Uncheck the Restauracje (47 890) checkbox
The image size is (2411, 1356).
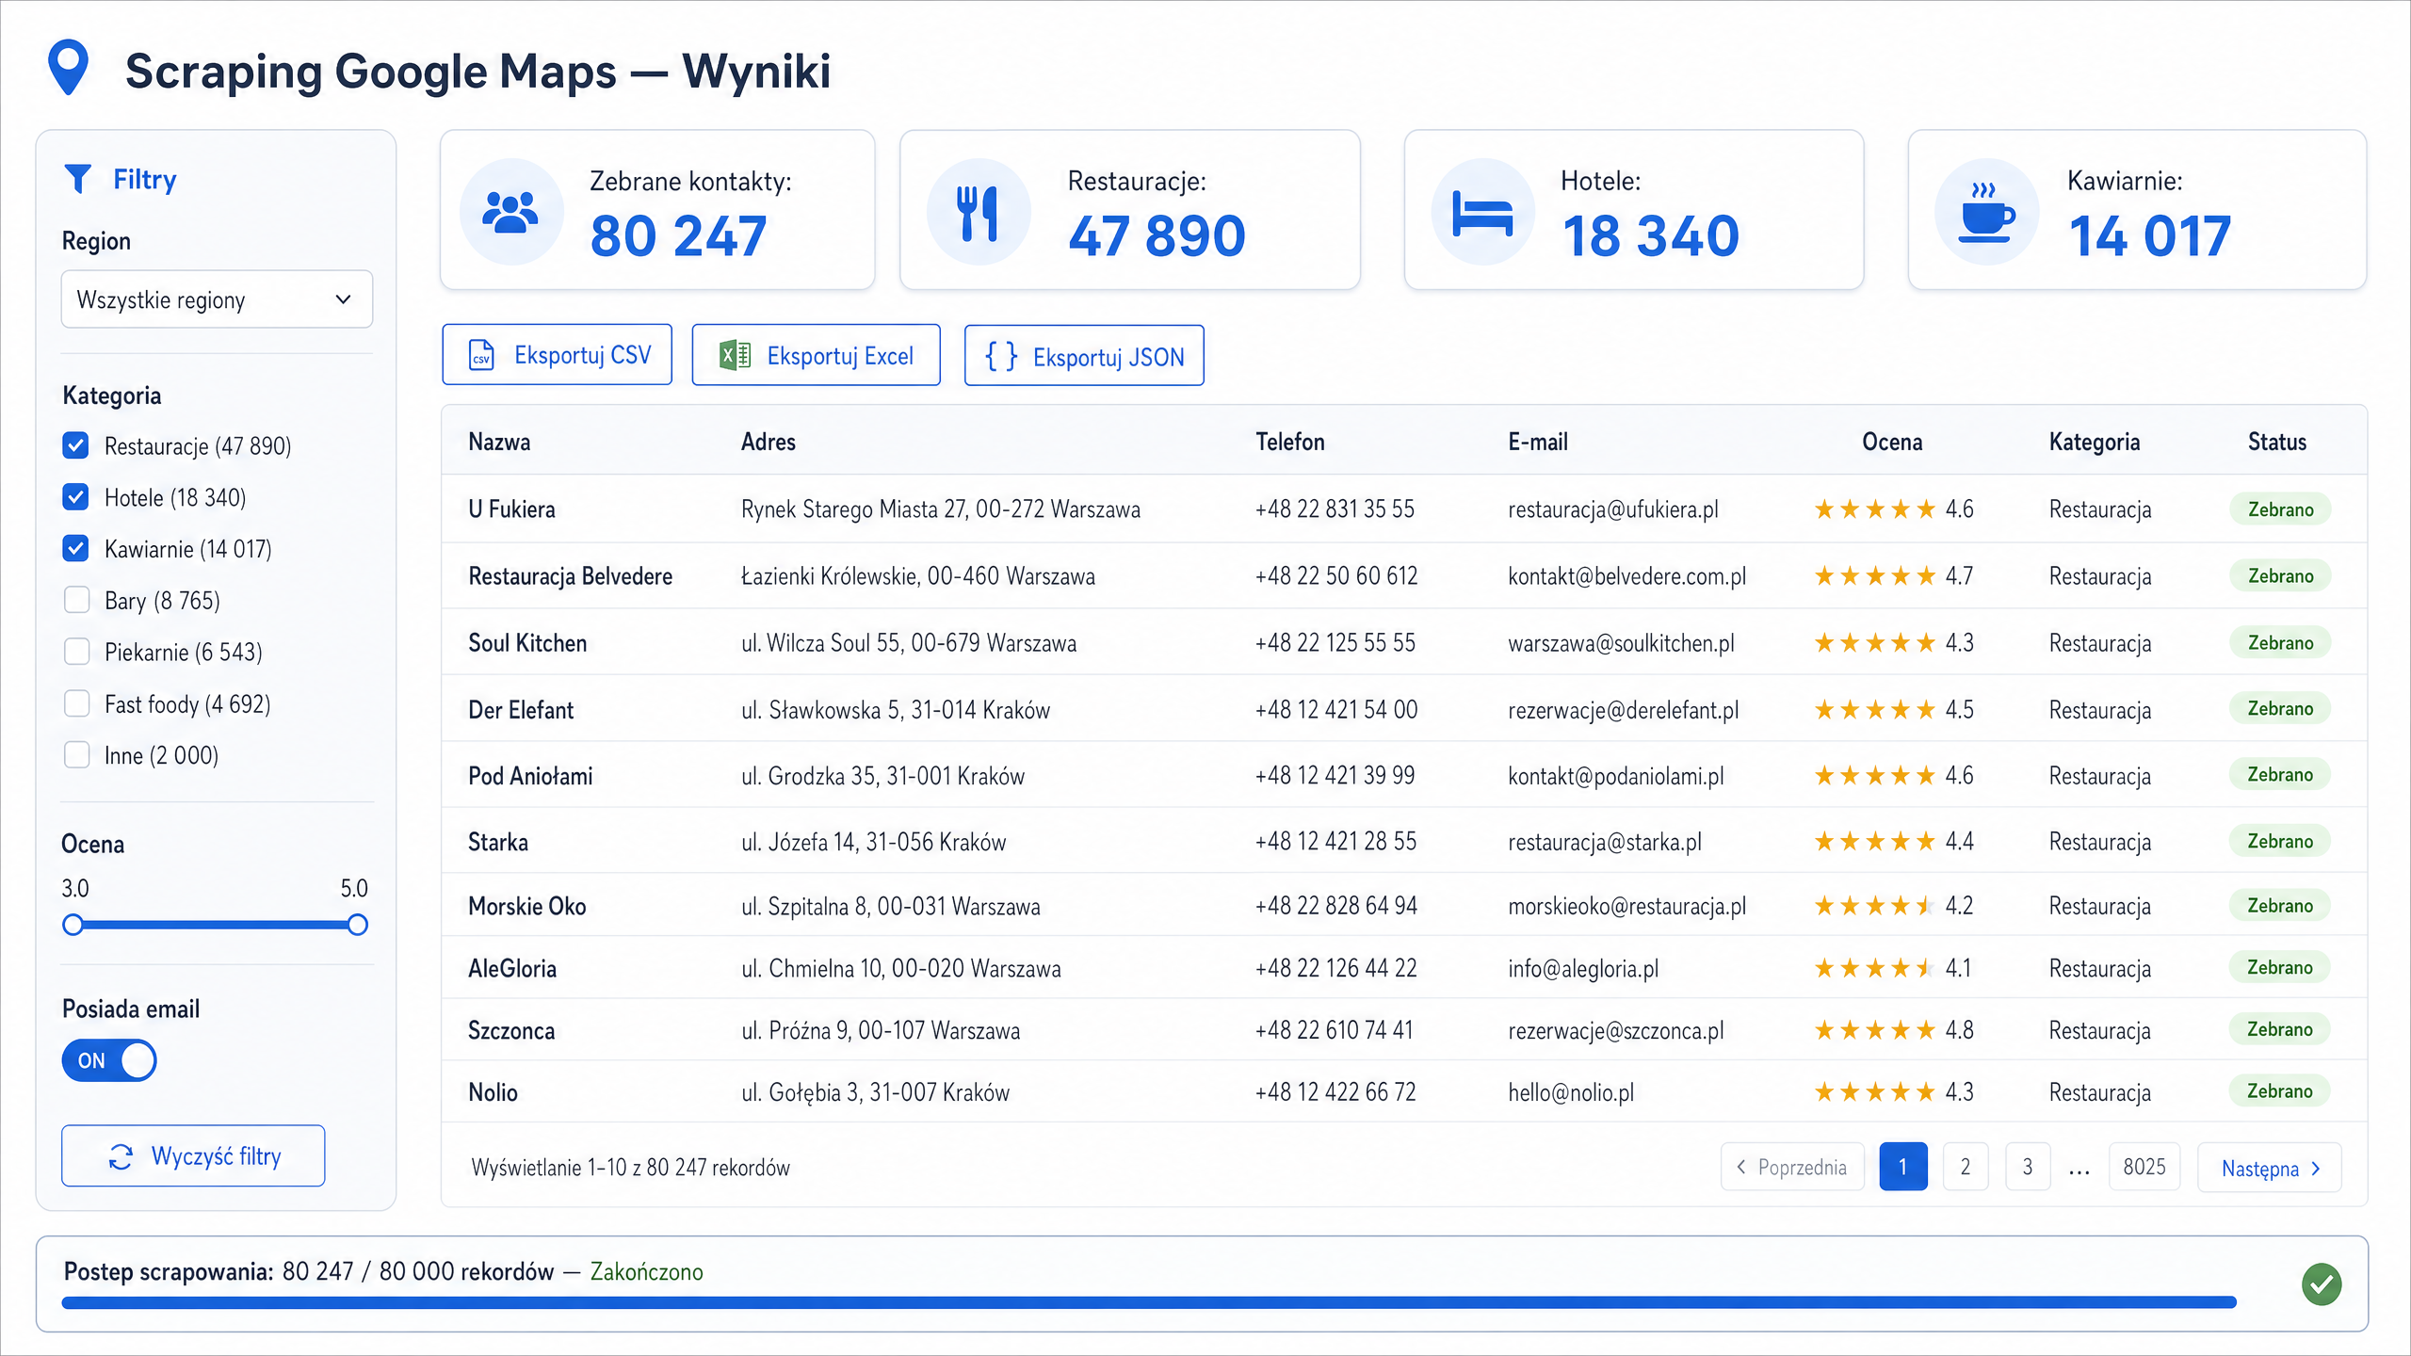click(x=76, y=445)
